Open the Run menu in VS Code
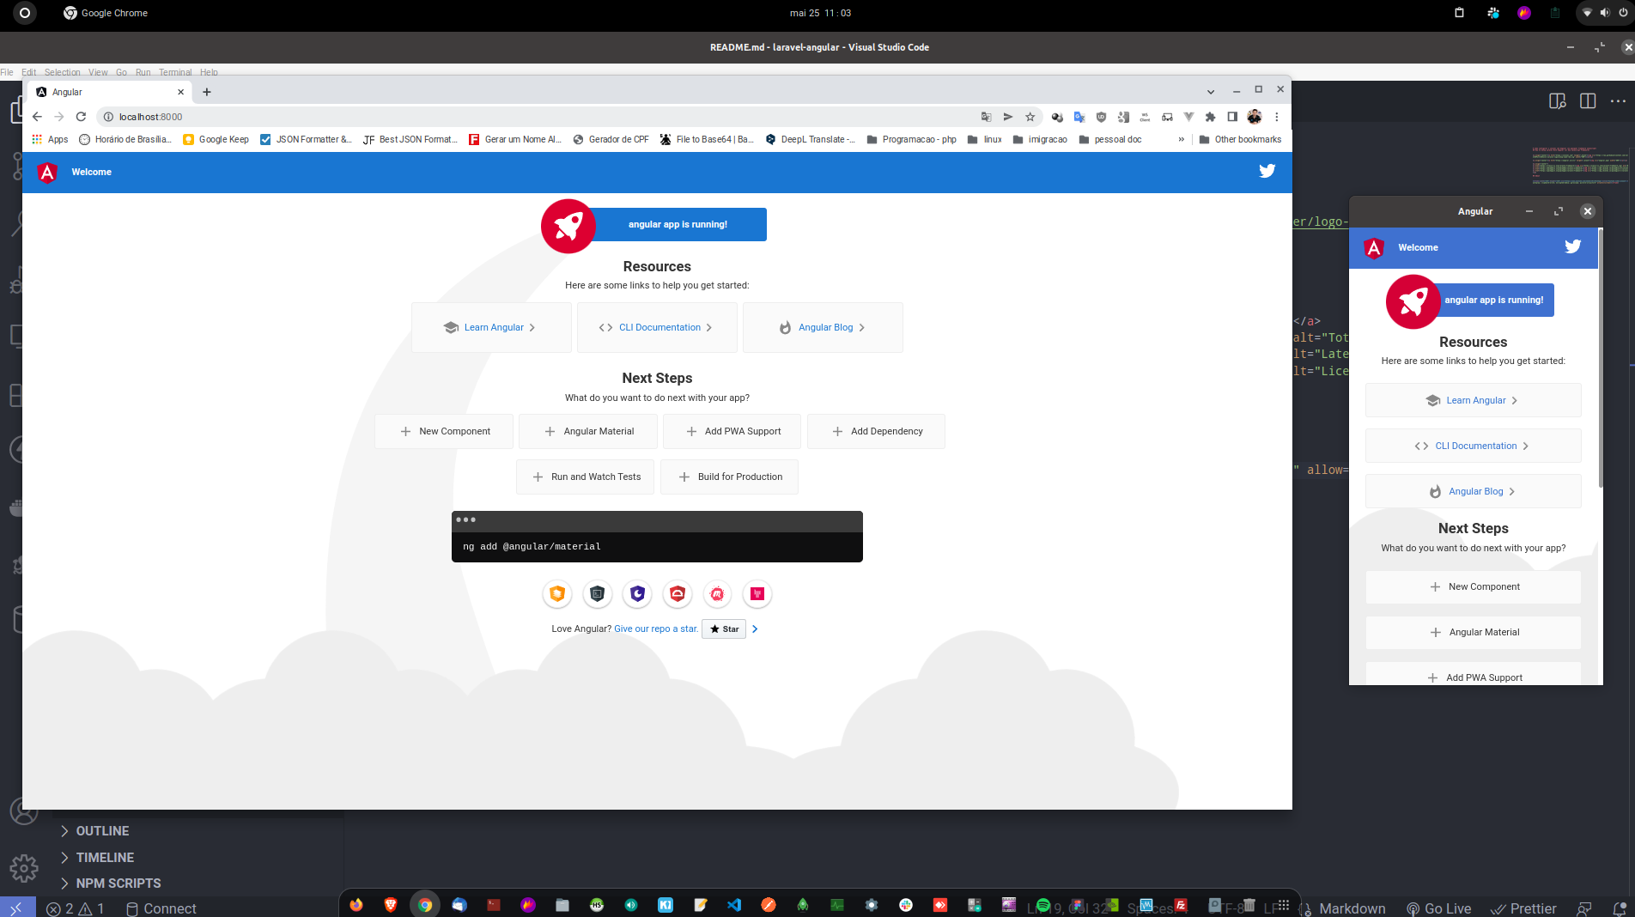1635x917 pixels. [143, 72]
